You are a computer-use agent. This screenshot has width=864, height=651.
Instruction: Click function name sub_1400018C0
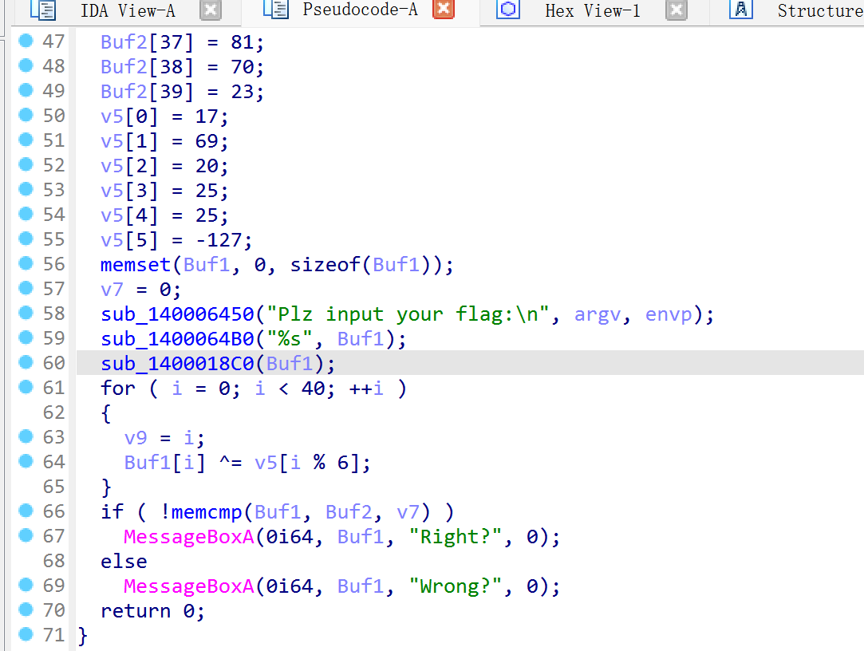click(x=177, y=364)
